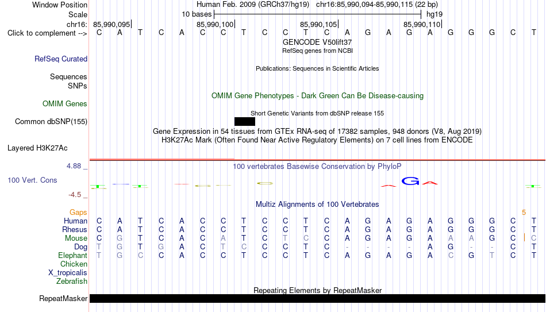
Task: Click 'RefSeq genes from NCBI' title
Action: pyautogui.click(x=317, y=51)
